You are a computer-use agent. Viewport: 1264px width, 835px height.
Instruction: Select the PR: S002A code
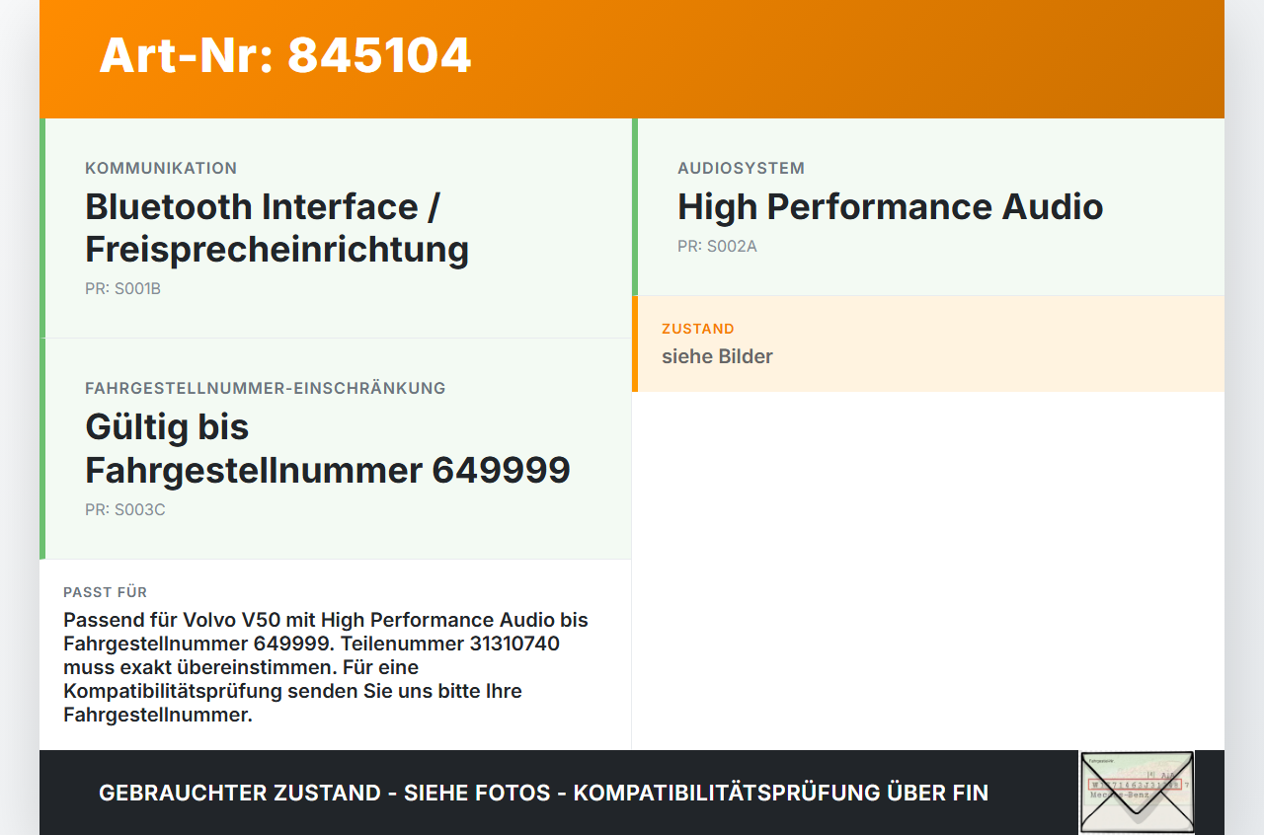pos(717,246)
